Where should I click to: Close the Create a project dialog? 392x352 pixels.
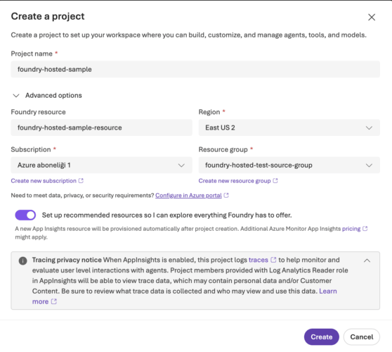coord(372,17)
